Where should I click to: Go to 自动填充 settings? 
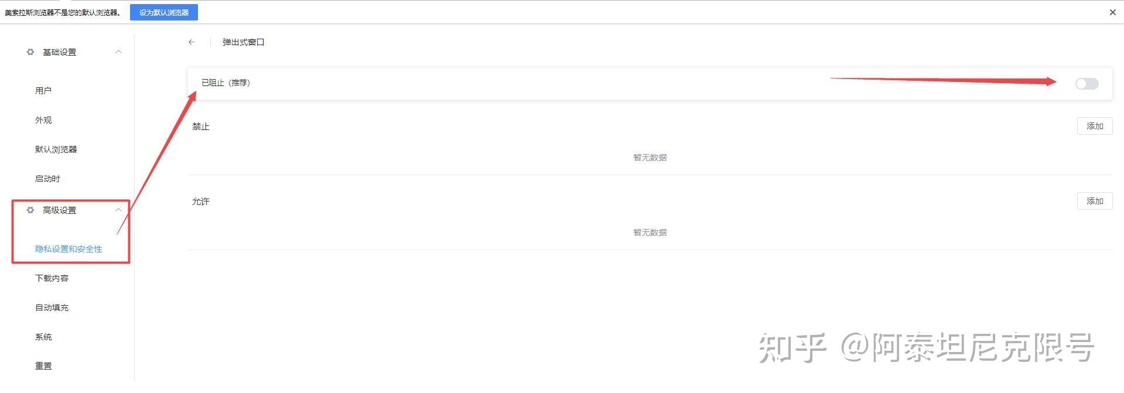pyautogui.click(x=52, y=307)
